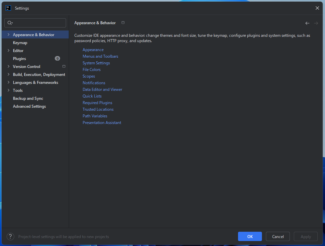325x246 pixels.
Task: Click the icon beside Appearance & Behavior heading
Action: [123, 23]
